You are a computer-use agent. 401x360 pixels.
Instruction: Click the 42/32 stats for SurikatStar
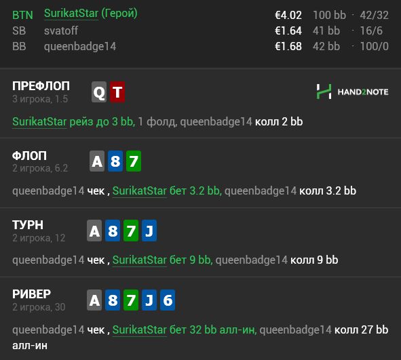click(374, 15)
